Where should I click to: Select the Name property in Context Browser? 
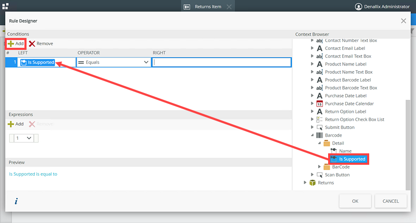click(x=345, y=151)
